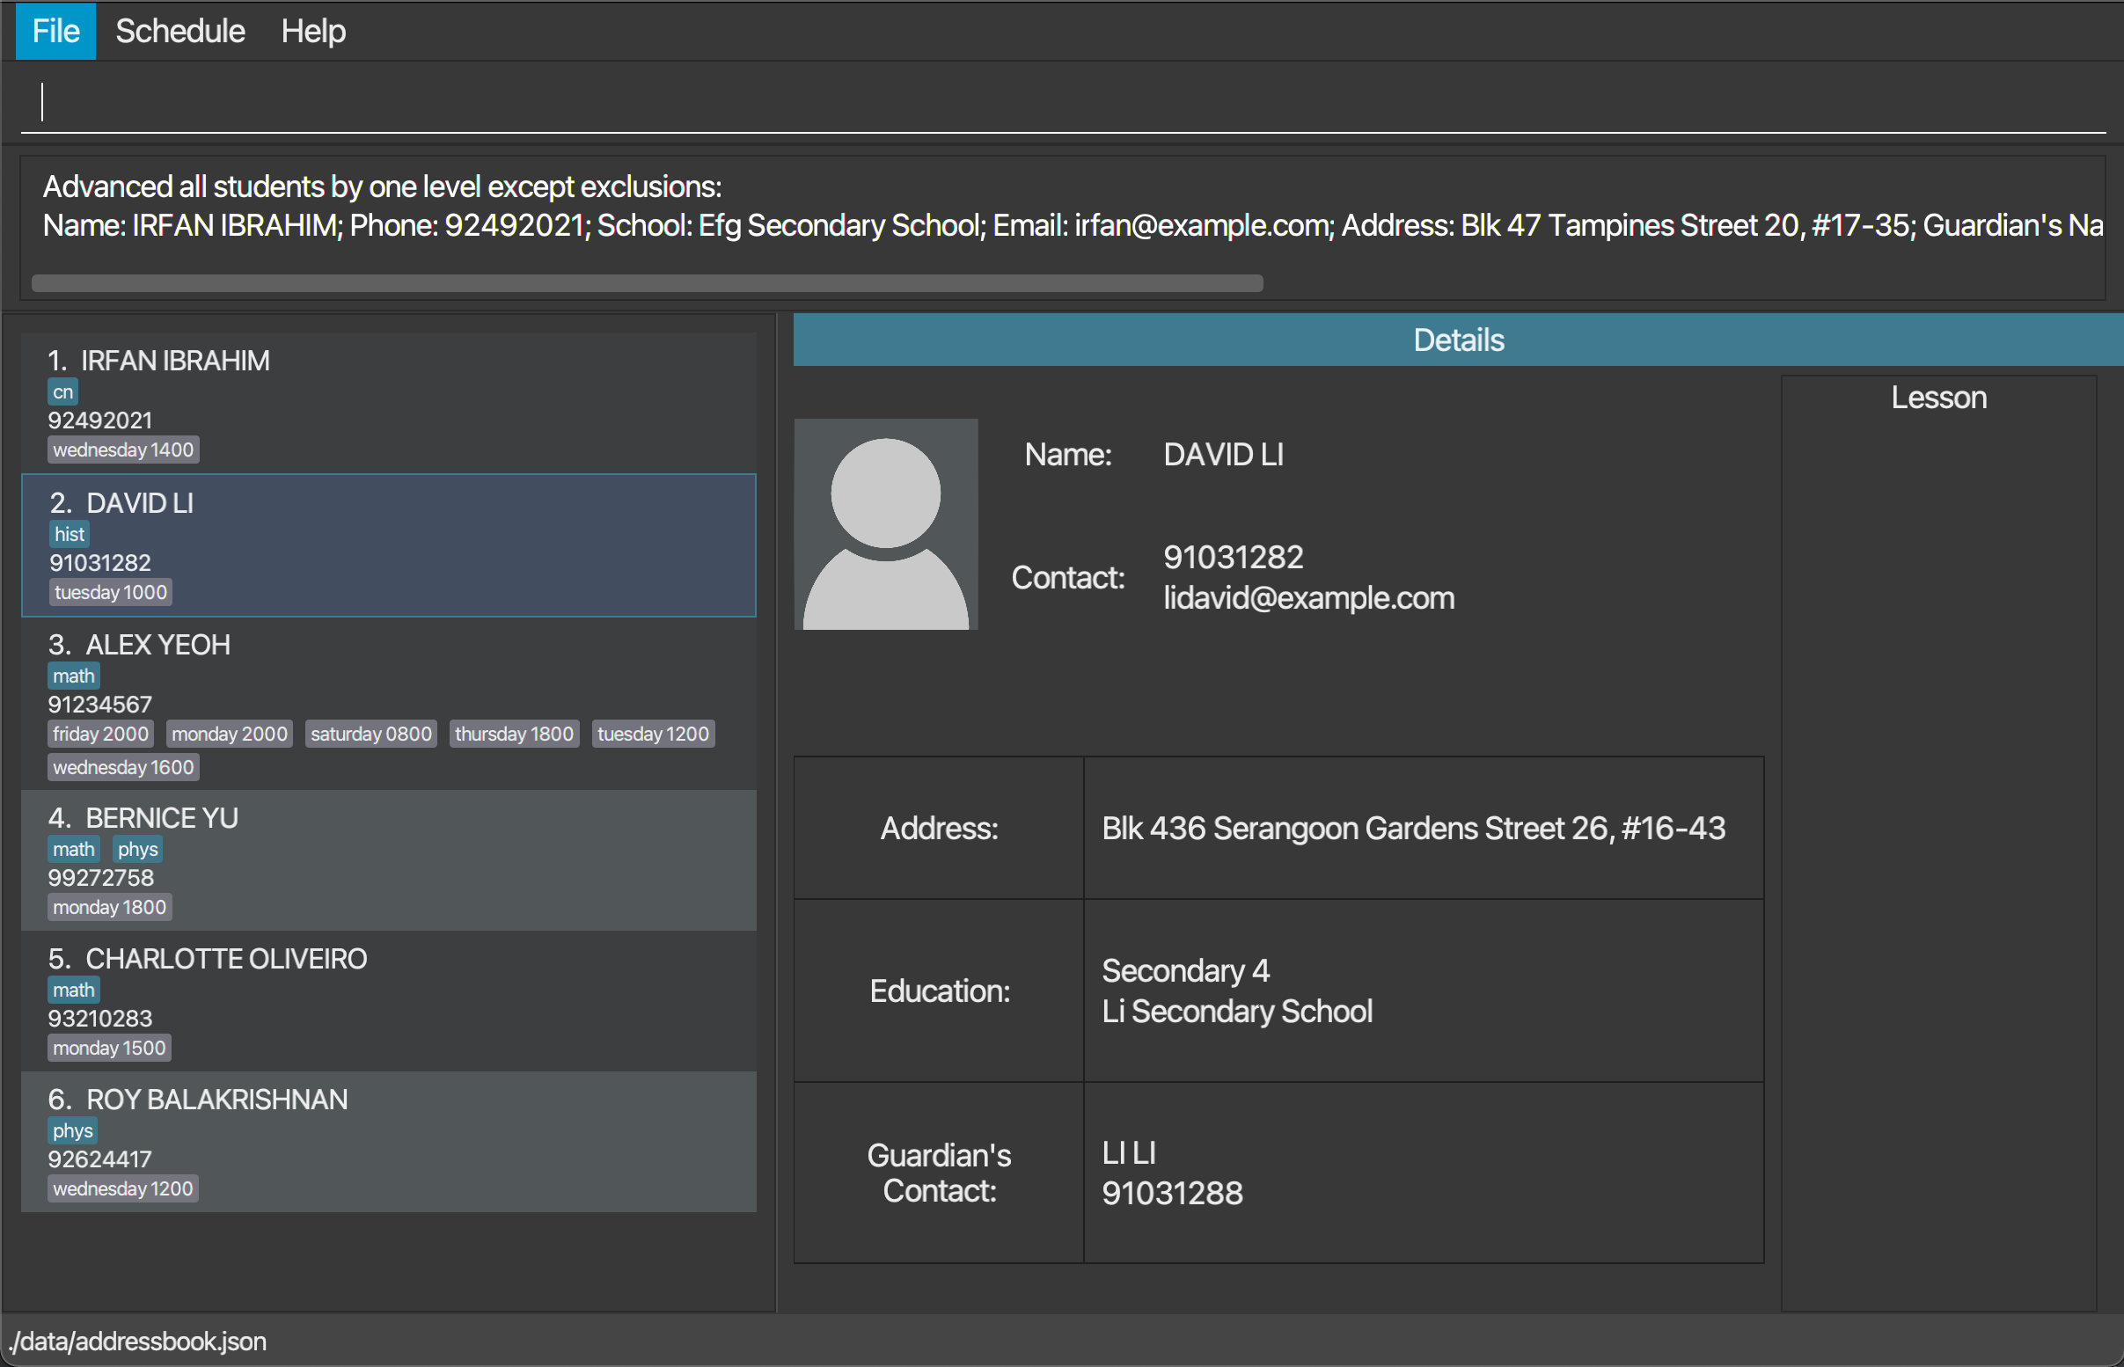
Task: Click the 'math' tag on BERNICE YU
Action: pyautogui.click(x=71, y=847)
